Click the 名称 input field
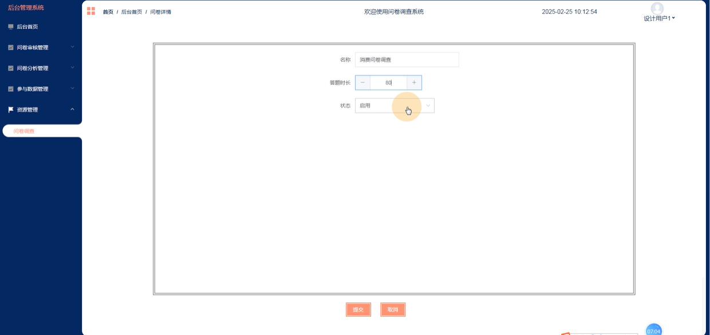The height and width of the screenshot is (335, 710). click(407, 59)
